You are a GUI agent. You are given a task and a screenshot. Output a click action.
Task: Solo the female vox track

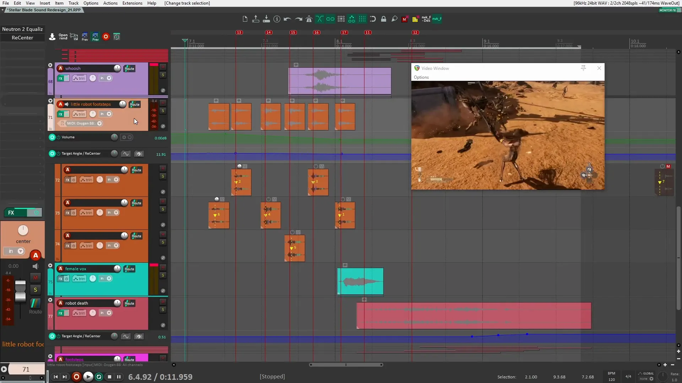point(163,276)
